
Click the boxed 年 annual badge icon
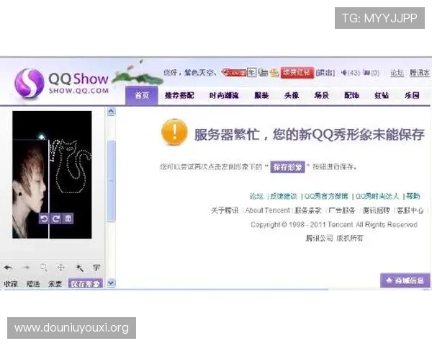pyautogui.click(x=251, y=73)
